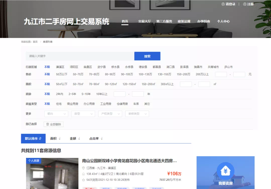Switch to 默认排序 sorting tab

[x=33, y=138]
